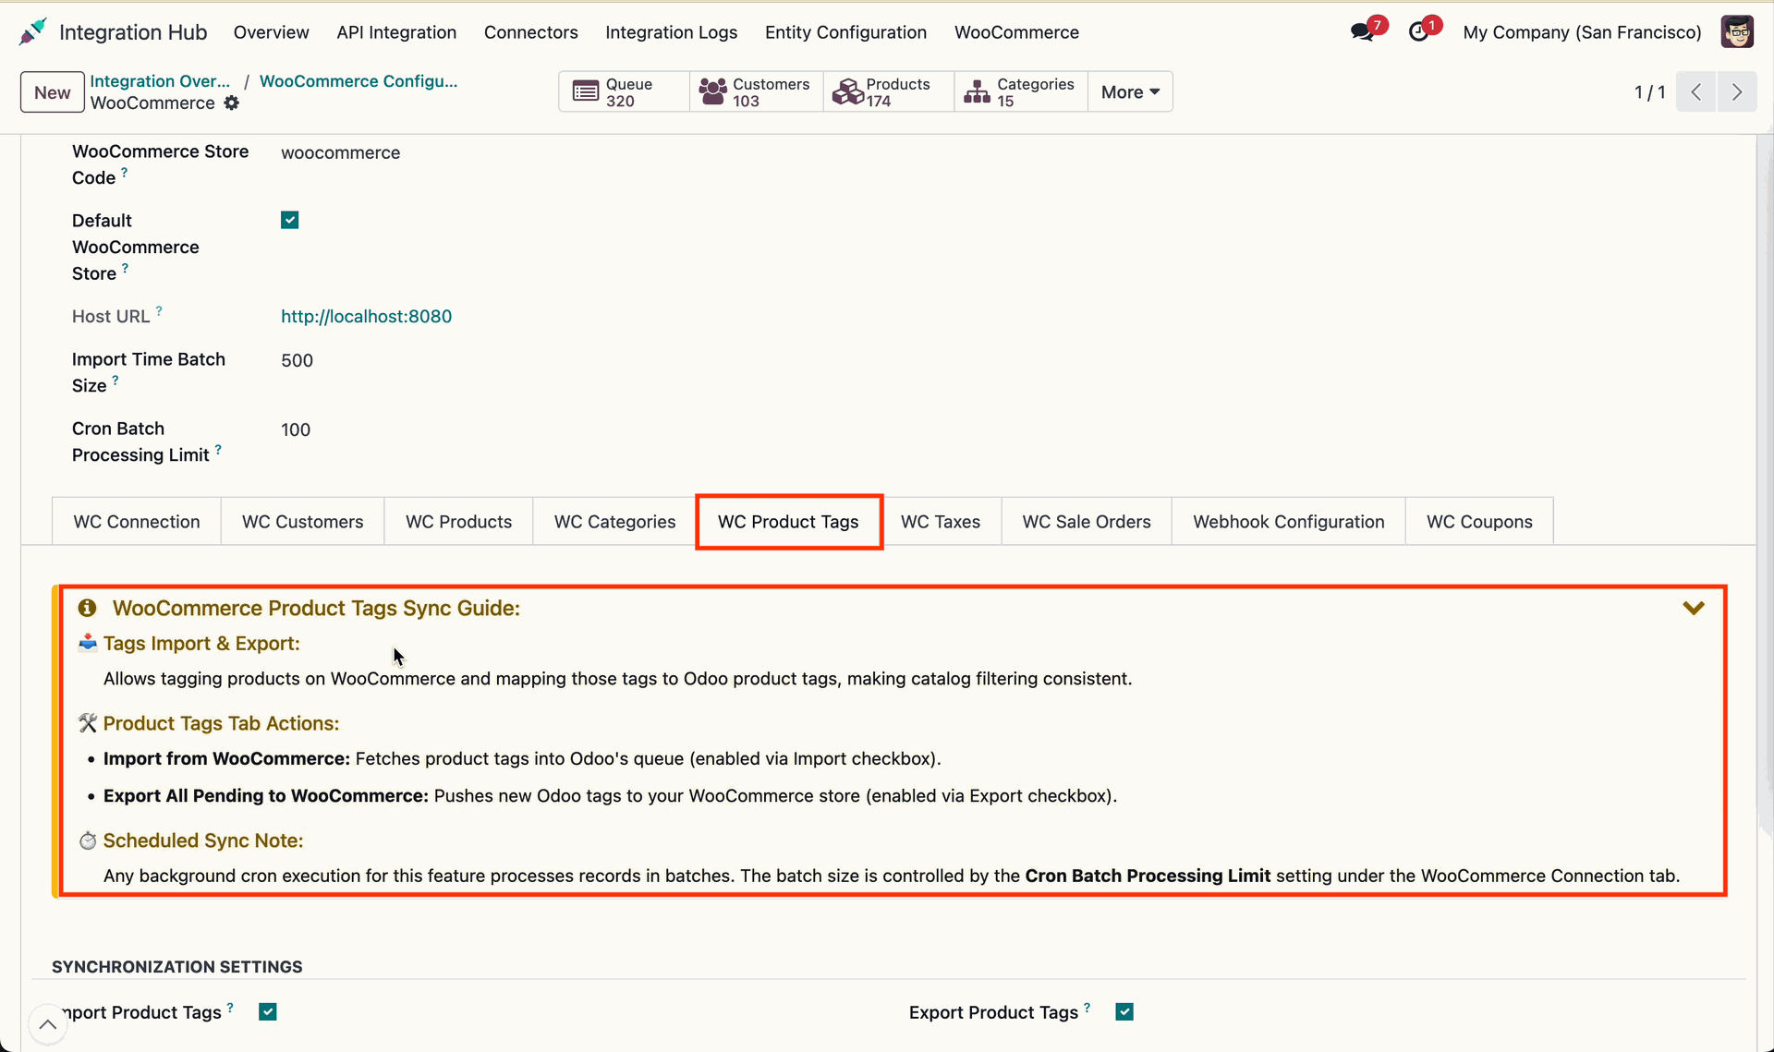This screenshot has width=1774, height=1052.
Task: Collapse the Product Tags Sync Guide chevron
Action: click(1694, 608)
